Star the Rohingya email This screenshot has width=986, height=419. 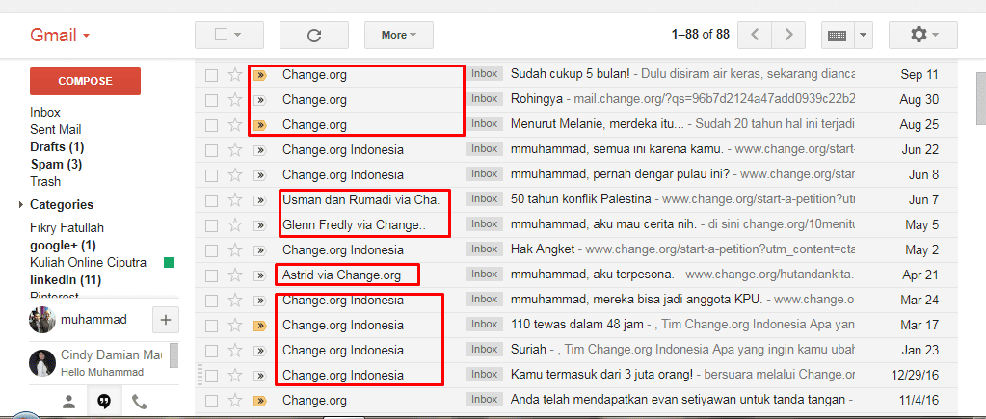(234, 100)
